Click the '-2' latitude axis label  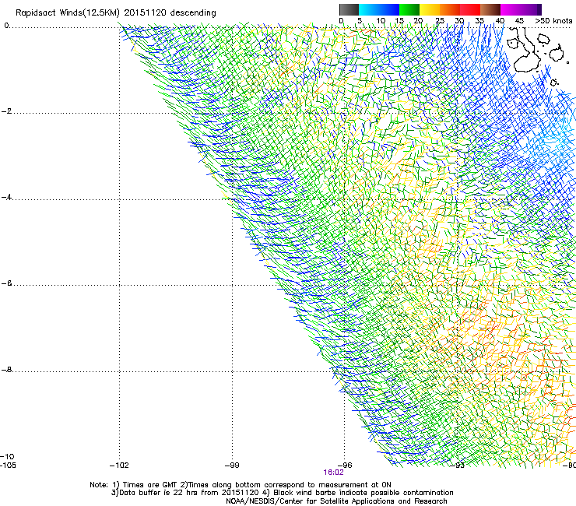coord(6,111)
